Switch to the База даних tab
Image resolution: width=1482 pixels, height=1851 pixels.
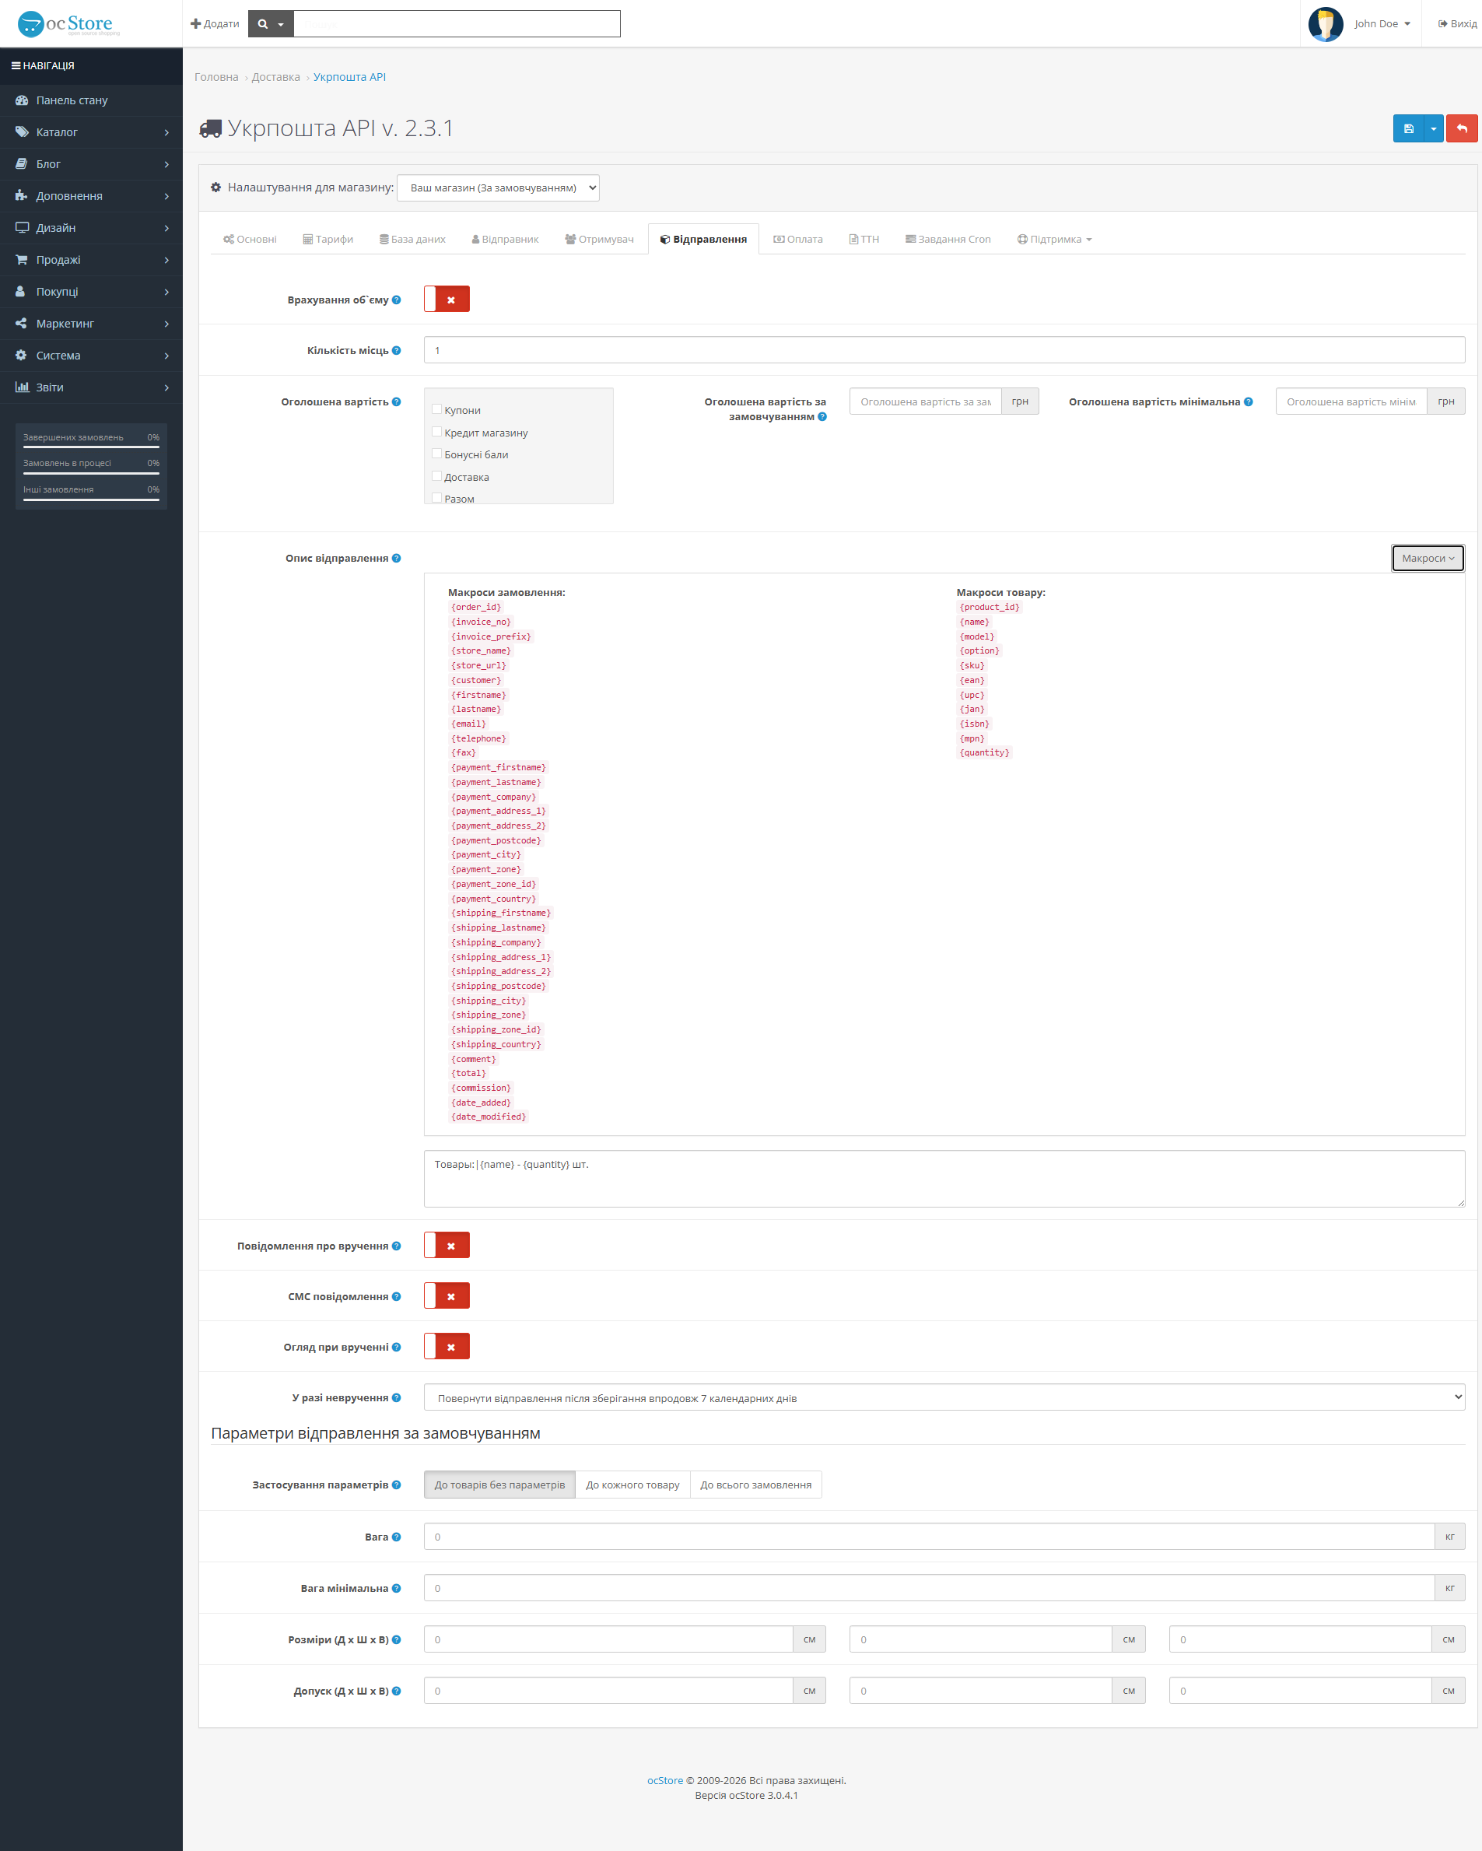(x=413, y=240)
